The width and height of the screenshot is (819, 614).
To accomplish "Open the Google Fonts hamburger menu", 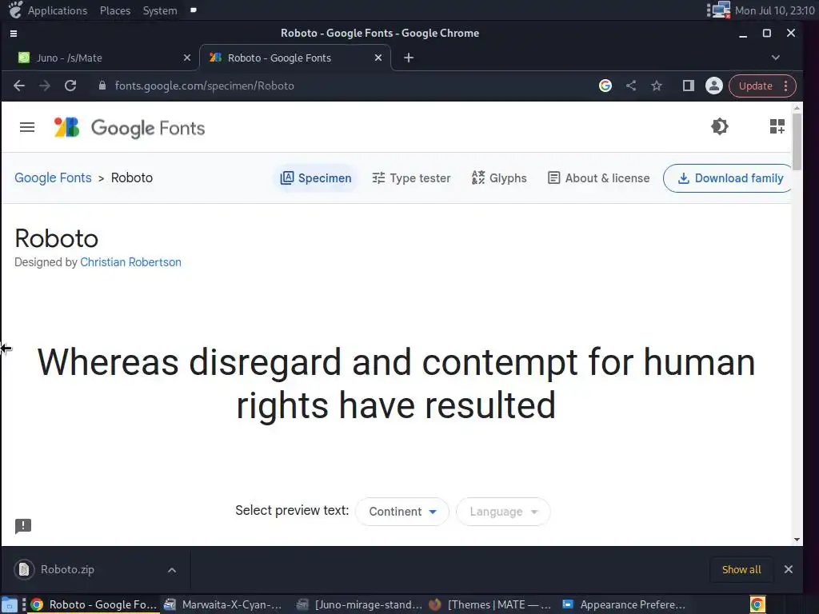I will pyautogui.click(x=27, y=127).
